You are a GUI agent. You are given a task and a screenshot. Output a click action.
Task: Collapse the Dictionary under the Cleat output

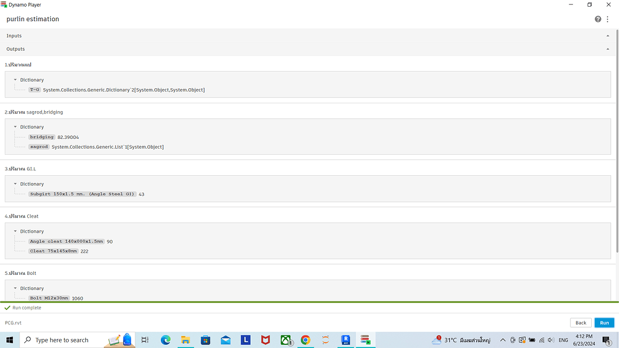pyautogui.click(x=16, y=231)
